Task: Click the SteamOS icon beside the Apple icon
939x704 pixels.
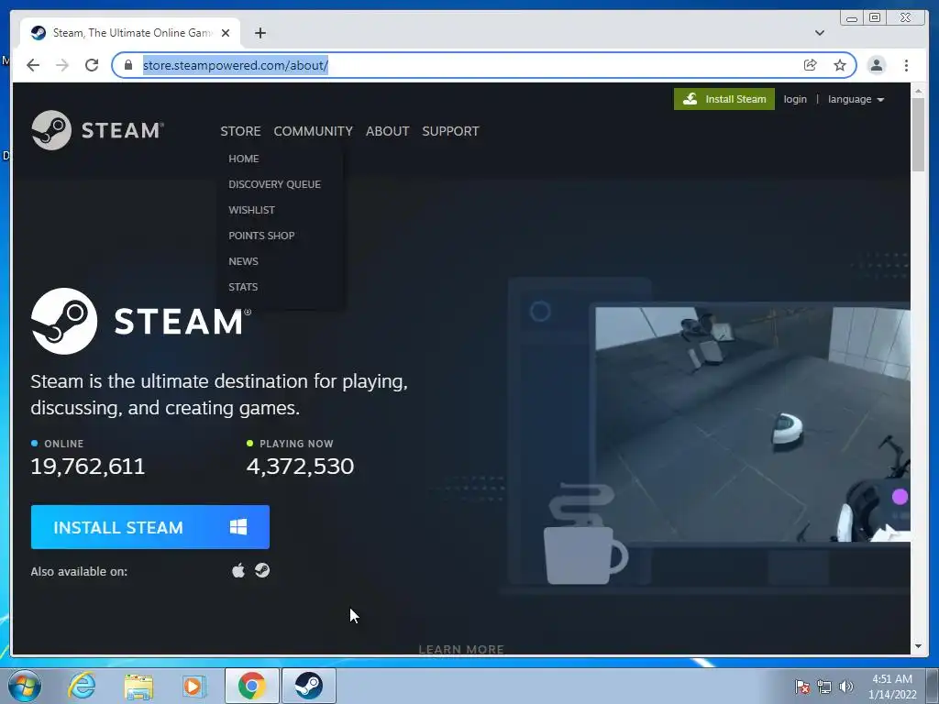Action: tap(261, 570)
